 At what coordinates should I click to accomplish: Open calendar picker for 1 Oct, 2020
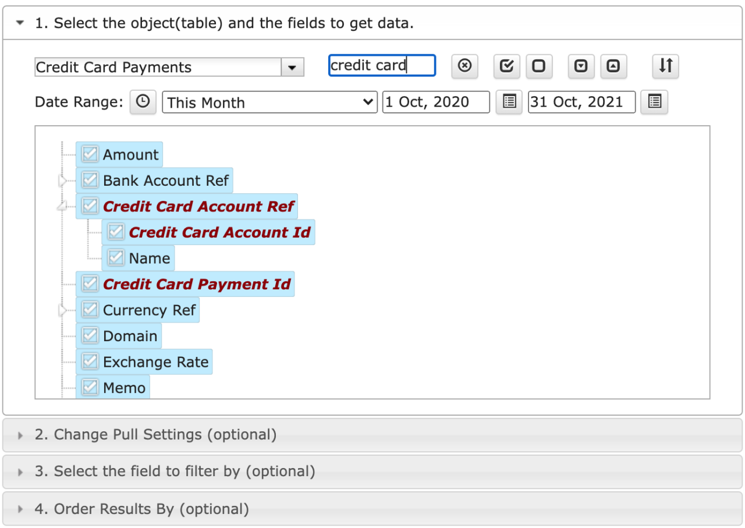(x=509, y=102)
